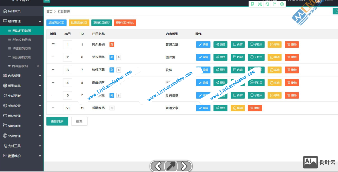Close the 内容回收站 item with its X icon

[x=38, y=66]
